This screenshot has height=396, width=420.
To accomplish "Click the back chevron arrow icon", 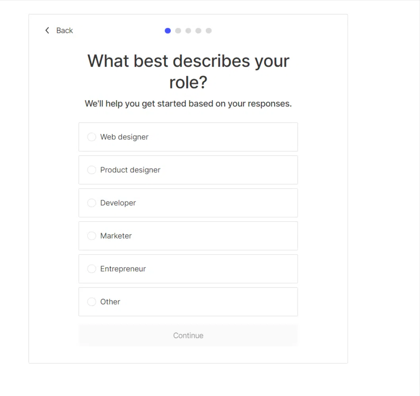I will 47,31.
